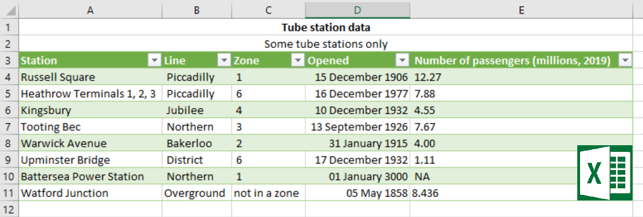Screen dimensions: 643x217
Task: Click the 'Station' header cell text
Action: pyautogui.click(x=39, y=61)
